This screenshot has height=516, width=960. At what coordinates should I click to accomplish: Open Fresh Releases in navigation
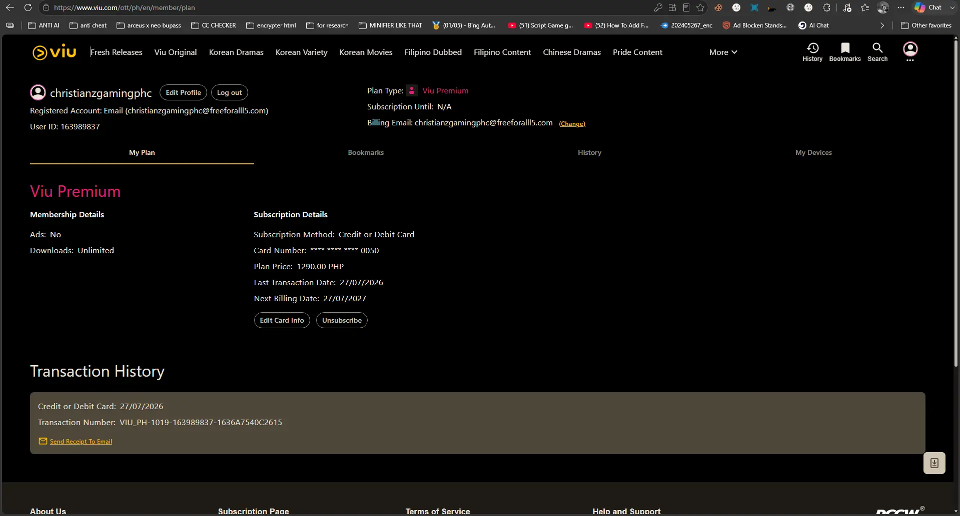117,52
